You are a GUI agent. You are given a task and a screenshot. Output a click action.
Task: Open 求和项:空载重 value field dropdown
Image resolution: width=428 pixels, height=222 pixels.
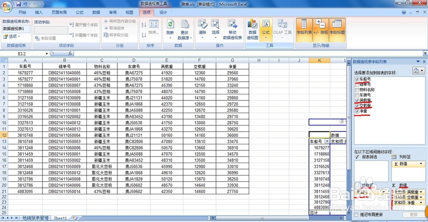(x=422, y=197)
